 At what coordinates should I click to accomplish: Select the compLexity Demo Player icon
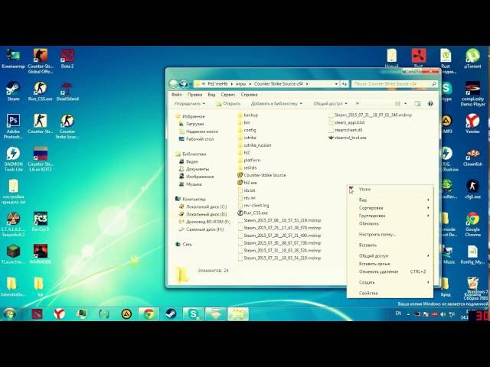[472, 93]
